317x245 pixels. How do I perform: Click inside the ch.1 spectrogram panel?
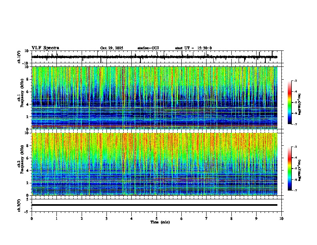pyautogui.click(x=154, y=98)
